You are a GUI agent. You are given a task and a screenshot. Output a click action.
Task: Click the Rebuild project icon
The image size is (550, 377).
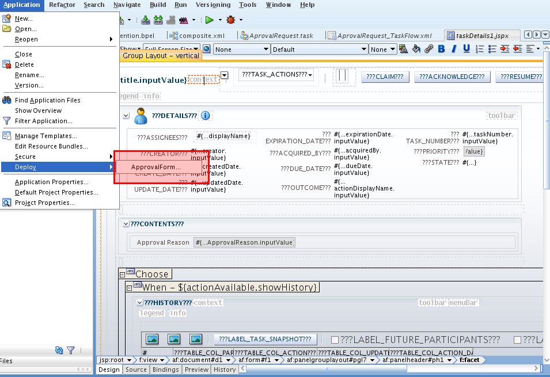click(158, 20)
